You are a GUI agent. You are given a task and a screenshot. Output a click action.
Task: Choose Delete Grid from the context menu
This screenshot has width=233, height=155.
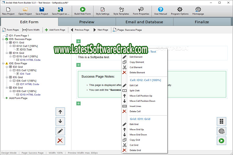click(x=144, y=150)
